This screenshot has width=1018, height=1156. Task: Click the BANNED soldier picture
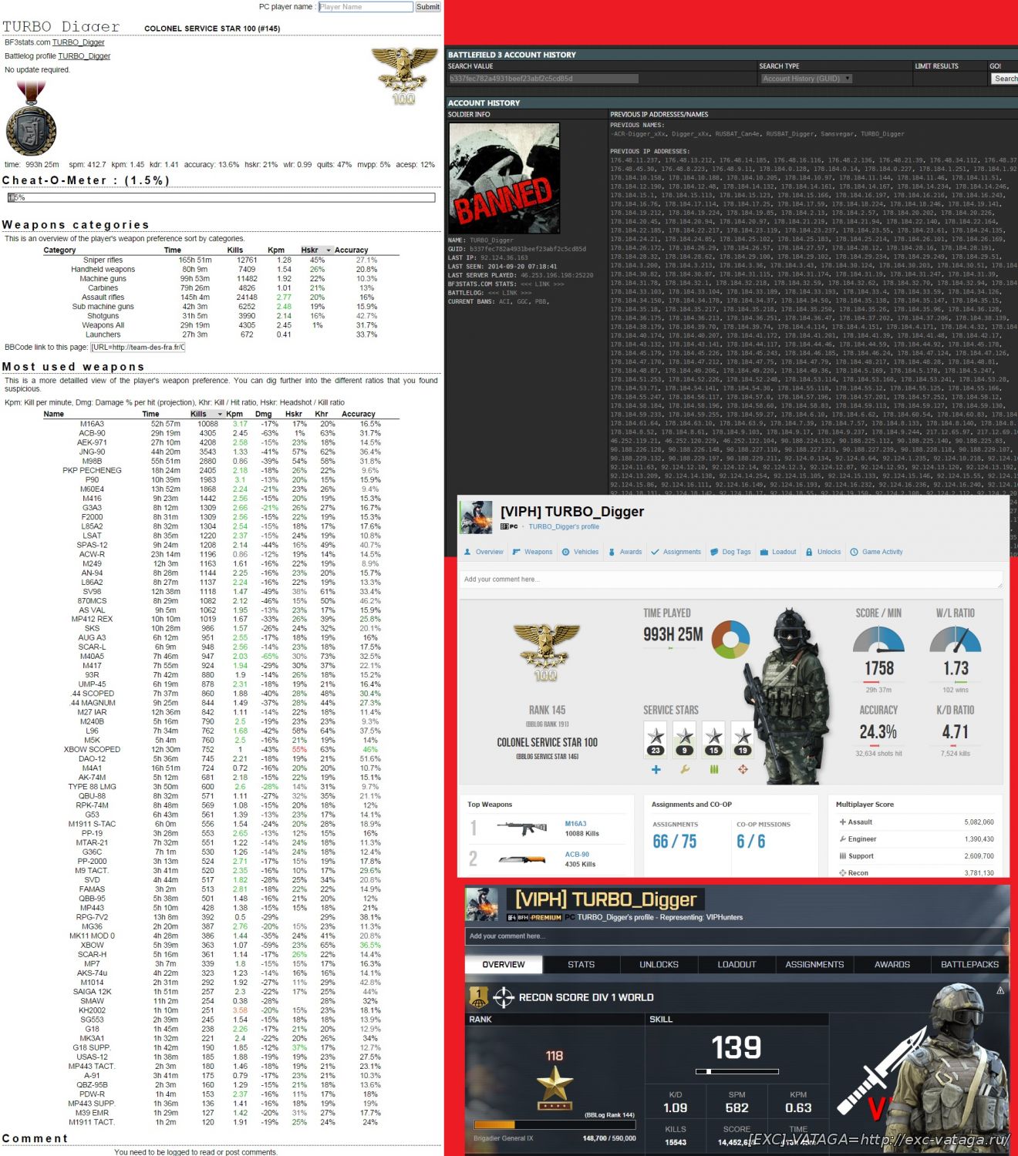(504, 178)
